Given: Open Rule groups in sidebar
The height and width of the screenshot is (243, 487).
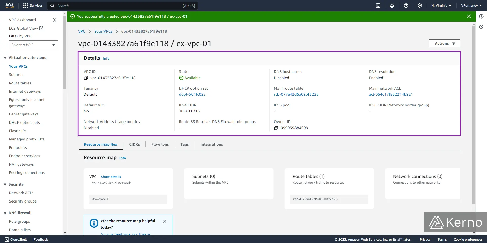Looking at the screenshot, I should (19, 221).
